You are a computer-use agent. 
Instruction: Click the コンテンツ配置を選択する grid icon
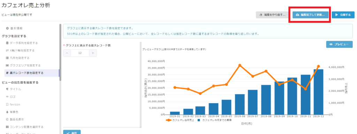pos(7,127)
